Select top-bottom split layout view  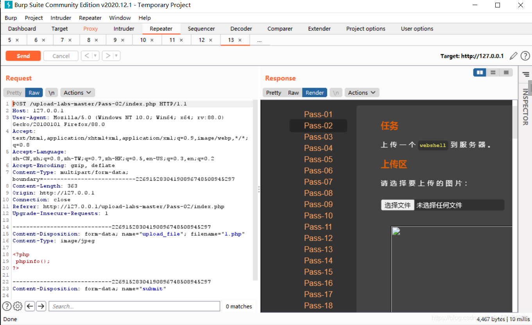(493, 72)
